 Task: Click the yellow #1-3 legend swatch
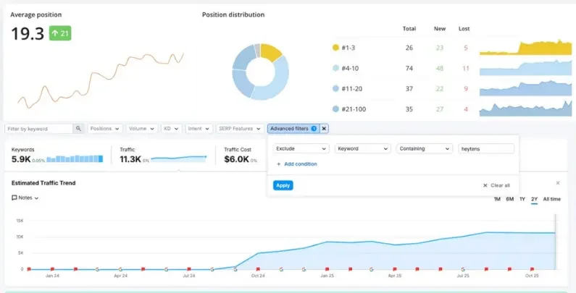[x=335, y=48]
